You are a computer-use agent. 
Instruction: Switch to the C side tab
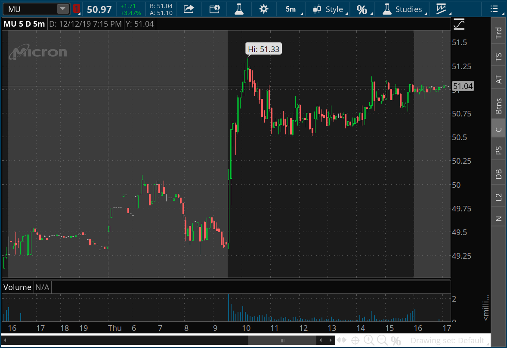[498, 129]
